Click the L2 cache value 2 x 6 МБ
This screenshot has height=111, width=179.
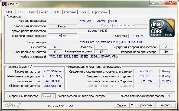coord(146,81)
